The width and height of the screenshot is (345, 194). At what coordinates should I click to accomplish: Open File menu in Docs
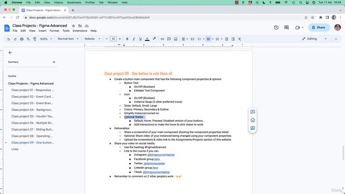pyautogui.click(x=15, y=31)
